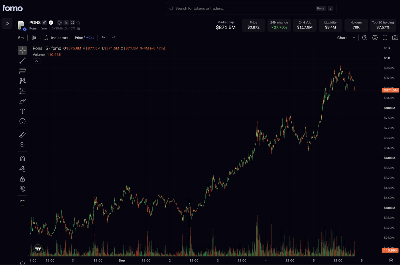
Task: Open the quick search lightning icon
Action: tap(365, 38)
